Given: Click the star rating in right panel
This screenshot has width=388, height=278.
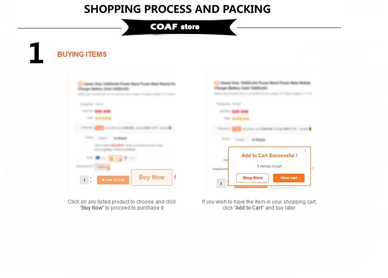Looking at the screenshot, I should tap(241, 119).
